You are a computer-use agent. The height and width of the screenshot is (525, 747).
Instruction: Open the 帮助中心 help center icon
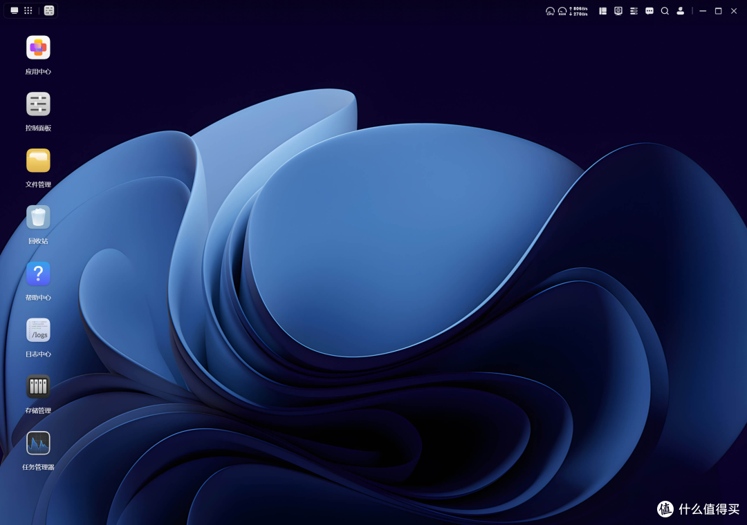tap(38, 274)
